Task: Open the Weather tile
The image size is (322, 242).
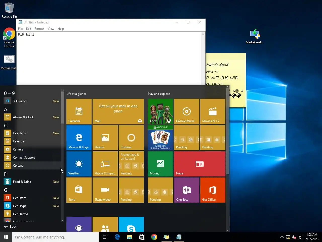Action: (79, 164)
